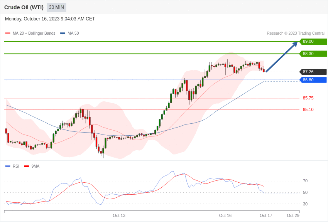Viewport: 328px width, 222px height.
Task: Click the Oct 17 date axis label
Action: point(266,215)
